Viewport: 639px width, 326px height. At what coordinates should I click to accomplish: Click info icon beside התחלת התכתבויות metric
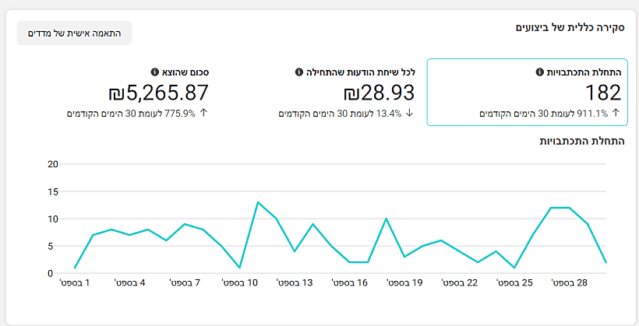[540, 72]
